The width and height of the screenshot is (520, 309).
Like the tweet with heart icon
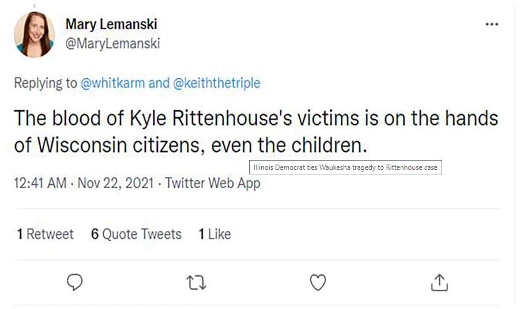[x=318, y=282]
